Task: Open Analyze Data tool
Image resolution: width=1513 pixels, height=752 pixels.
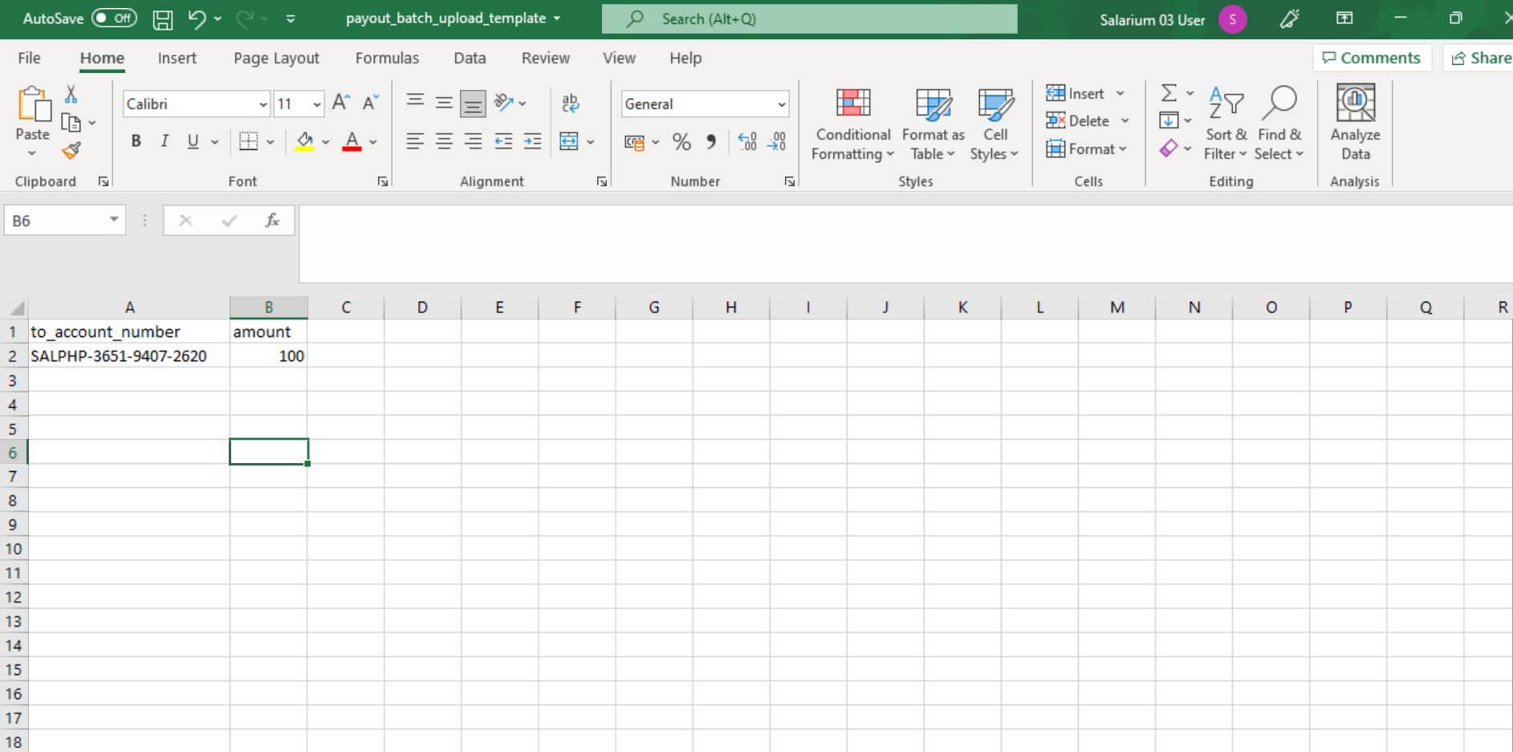Action: click(x=1355, y=123)
